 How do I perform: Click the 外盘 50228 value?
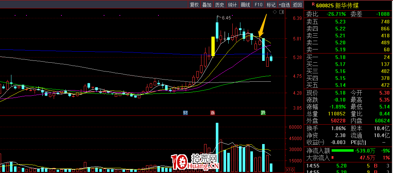click(339, 121)
